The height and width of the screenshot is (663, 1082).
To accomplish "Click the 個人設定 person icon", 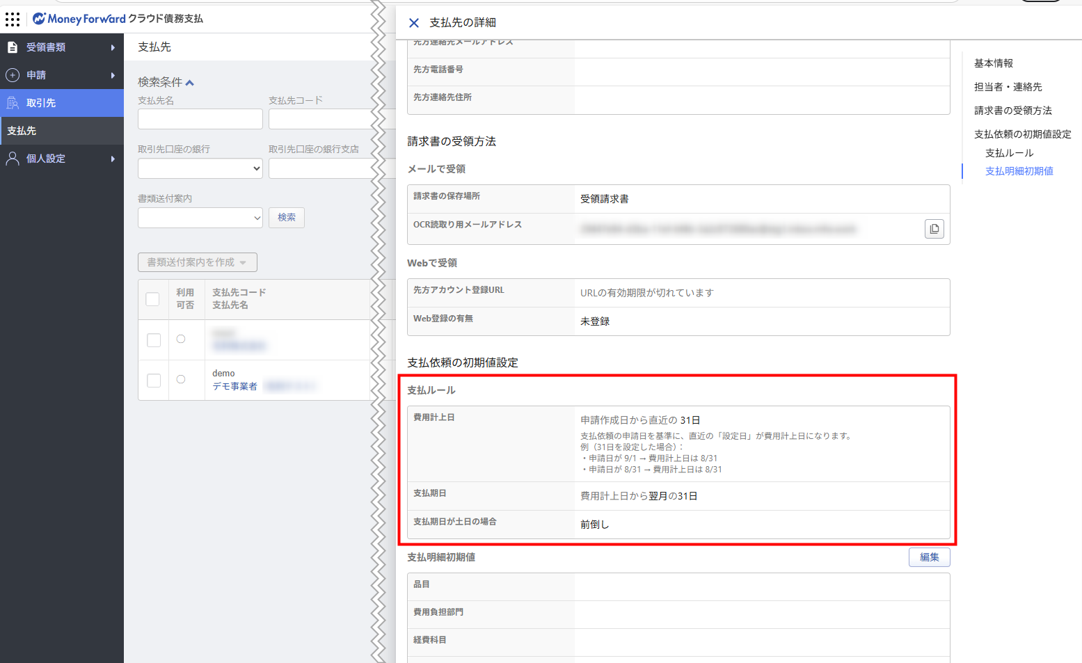I will (13, 159).
